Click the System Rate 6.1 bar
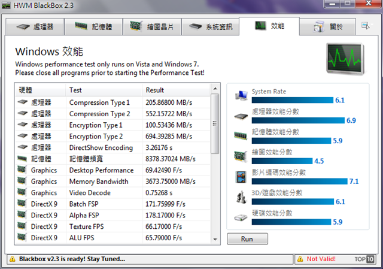The width and height of the screenshot is (383, 269). click(293, 100)
